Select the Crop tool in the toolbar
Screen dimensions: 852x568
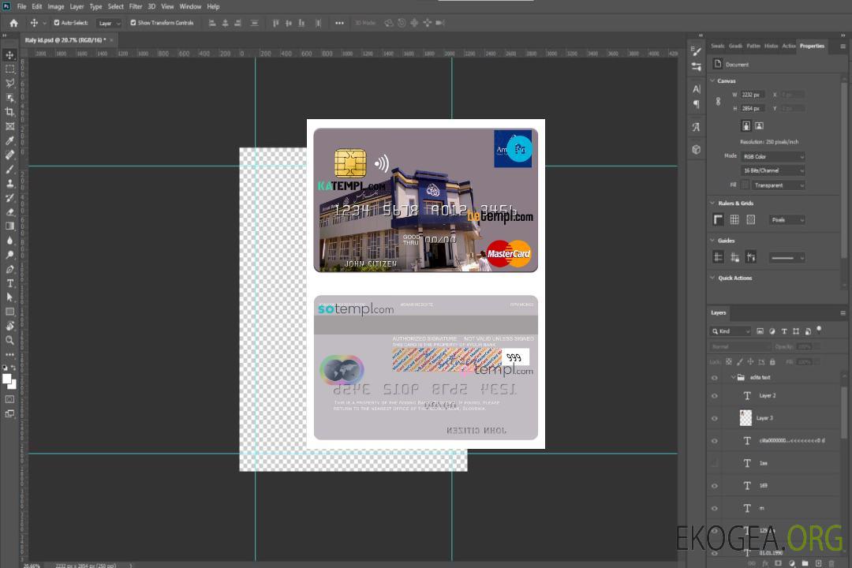click(x=10, y=112)
